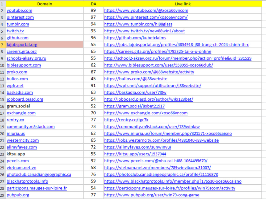
Task: Open the canadiangeographic profile 21116878 link
Action: click(x=161, y=175)
